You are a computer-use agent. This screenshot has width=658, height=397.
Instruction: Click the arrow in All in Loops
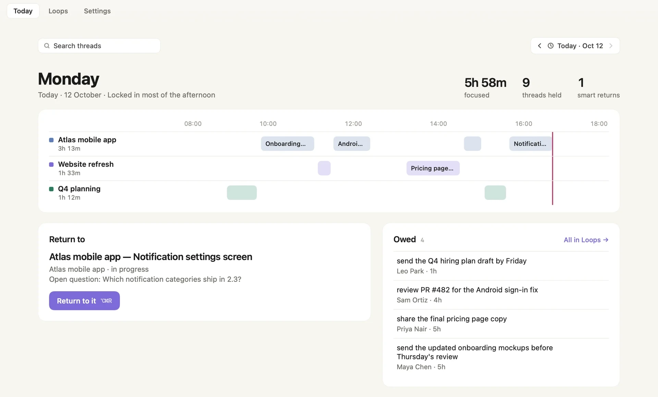606,240
